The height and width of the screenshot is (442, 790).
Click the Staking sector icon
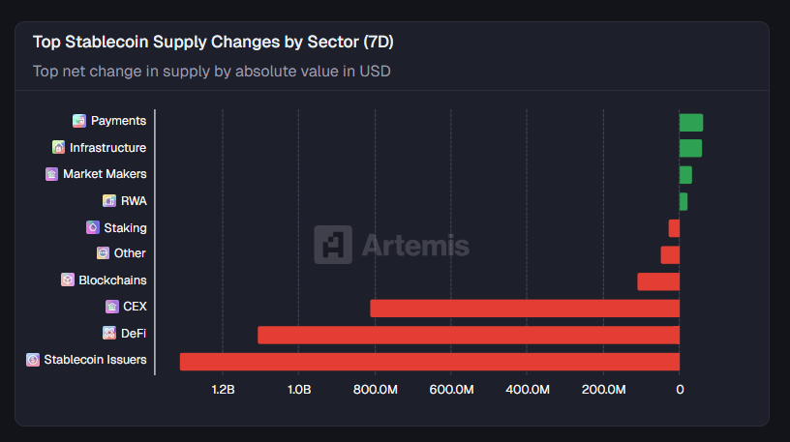tap(93, 227)
